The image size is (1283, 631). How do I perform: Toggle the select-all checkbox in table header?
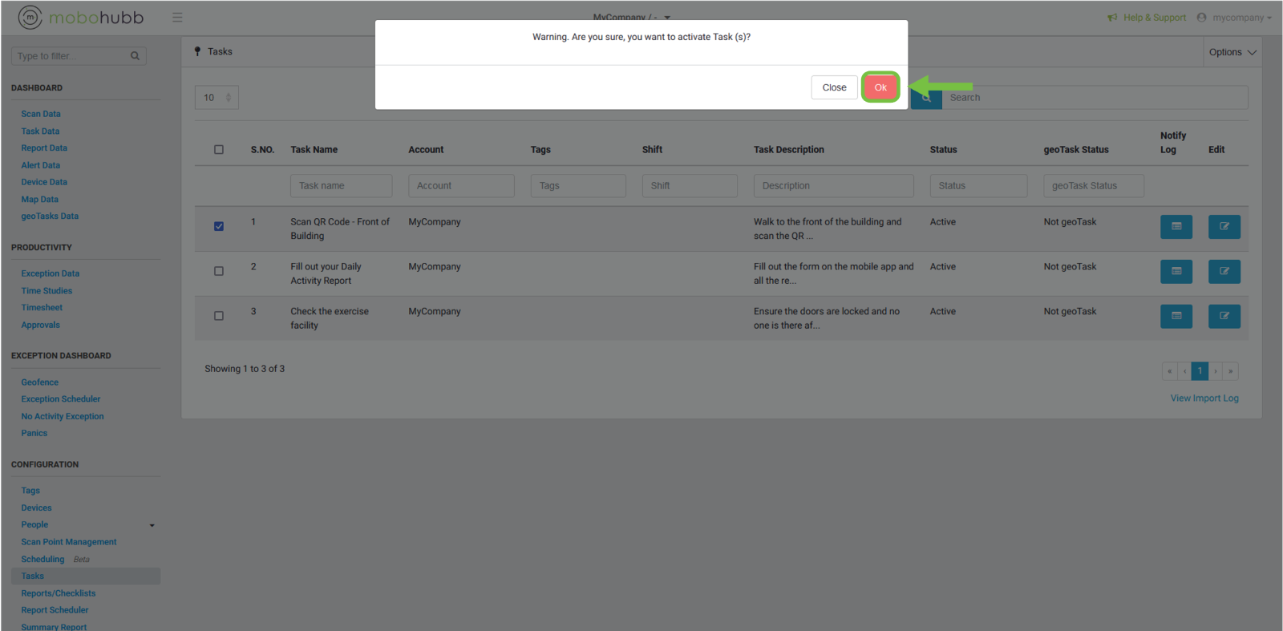[219, 150]
